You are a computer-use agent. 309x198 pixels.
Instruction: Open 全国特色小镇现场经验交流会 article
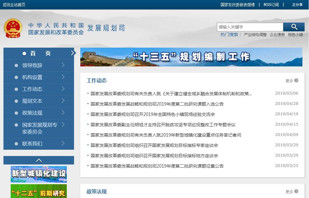[x=153, y=114]
